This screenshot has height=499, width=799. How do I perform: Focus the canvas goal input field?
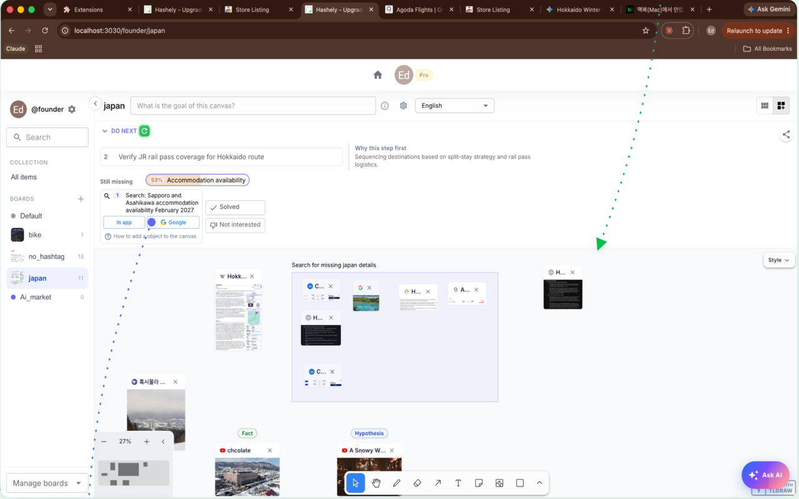point(253,105)
